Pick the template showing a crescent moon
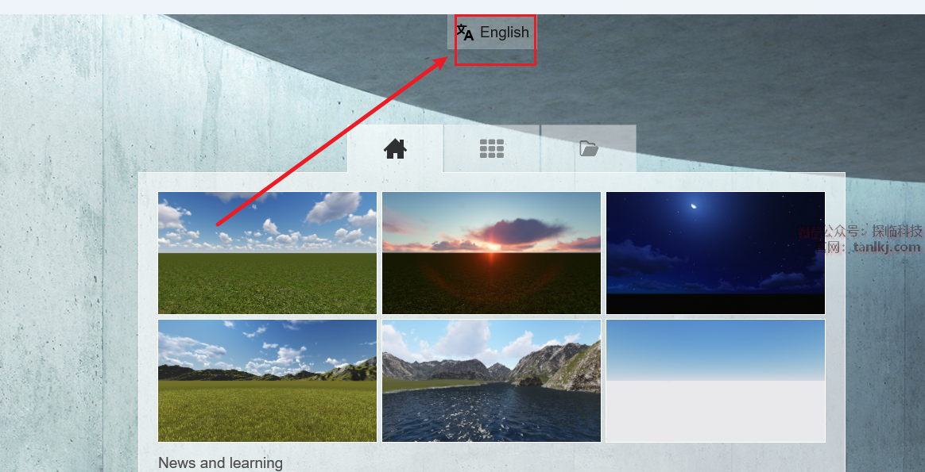Viewport: 925px width, 472px height. [715, 253]
